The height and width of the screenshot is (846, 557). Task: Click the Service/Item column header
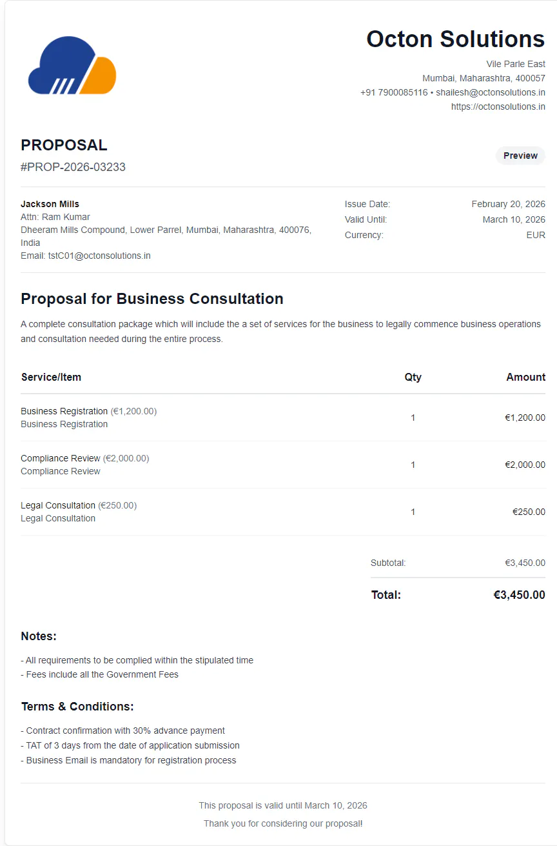(x=51, y=377)
